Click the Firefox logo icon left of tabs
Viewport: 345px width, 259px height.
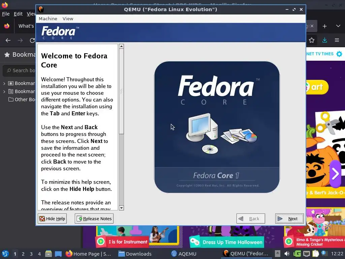click(7, 26)
